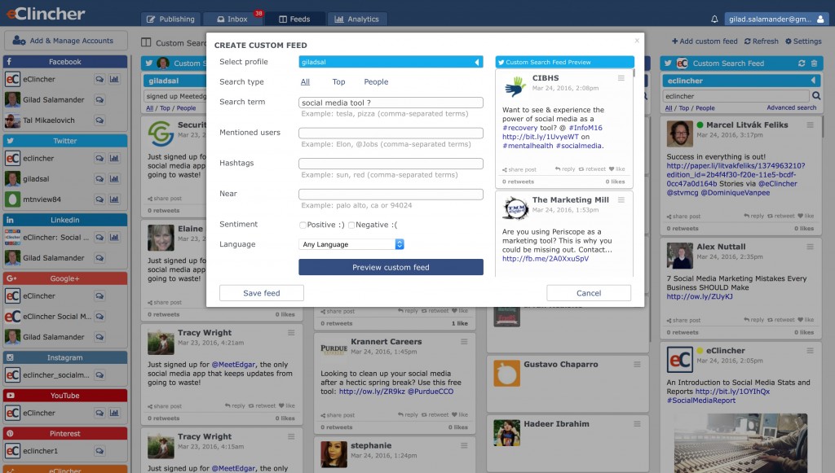
Task: Click the Hashtags input field
Action: tap(391, 164)
